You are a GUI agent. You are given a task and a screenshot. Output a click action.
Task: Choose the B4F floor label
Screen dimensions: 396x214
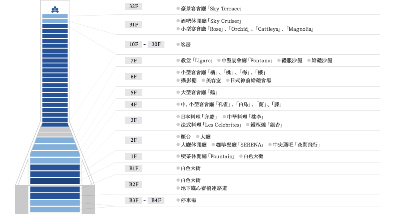156,200
